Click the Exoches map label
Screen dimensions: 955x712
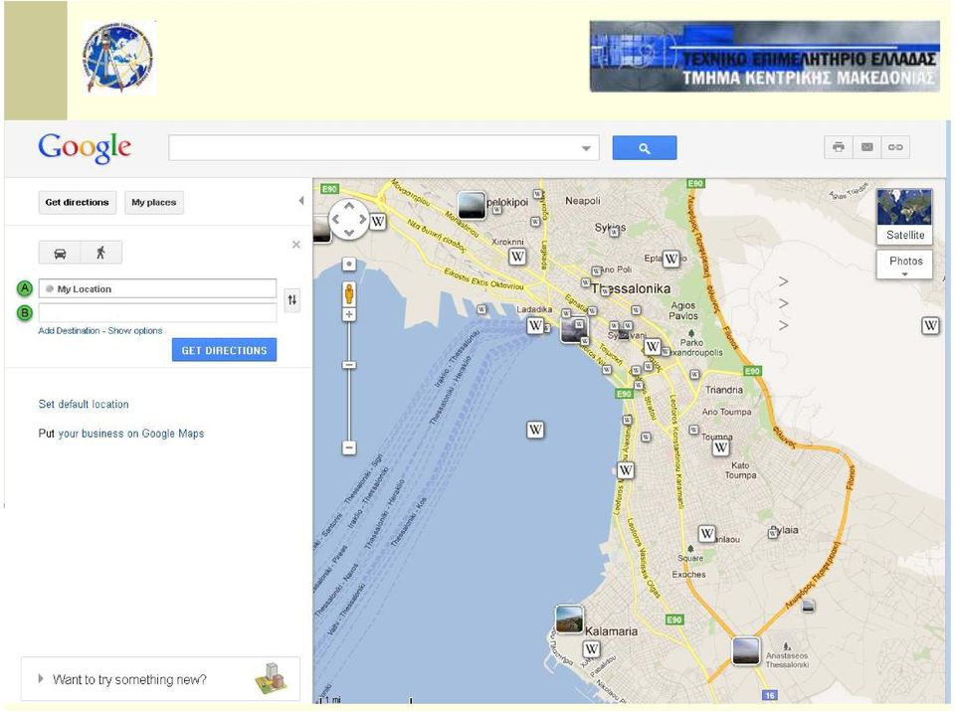pyautogui.click(x=688, y=575)
